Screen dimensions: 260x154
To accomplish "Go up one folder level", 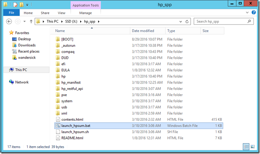I will coord(31,21).
